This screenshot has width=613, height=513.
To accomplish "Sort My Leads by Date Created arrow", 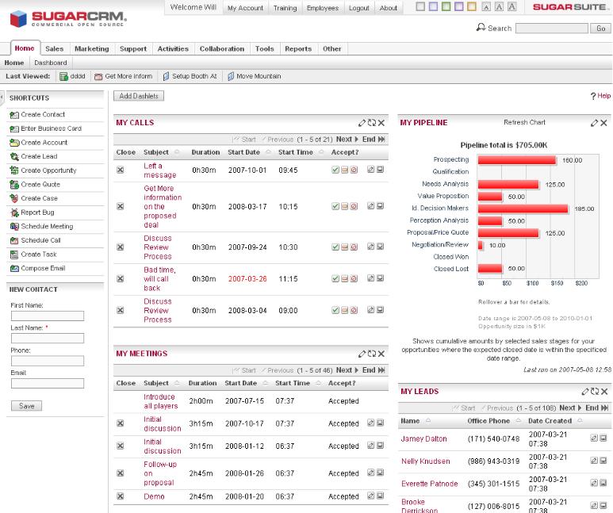I will click(580, 421).
